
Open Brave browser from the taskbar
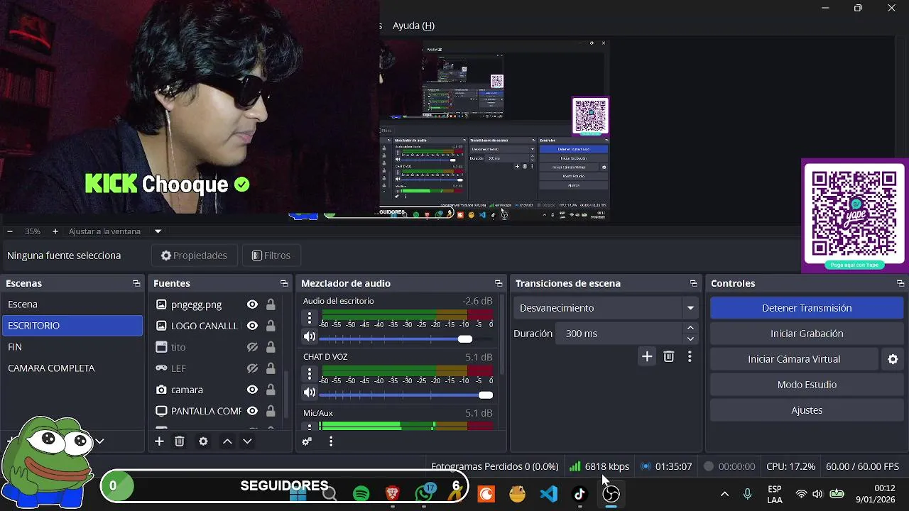click(x=392, y=493)
